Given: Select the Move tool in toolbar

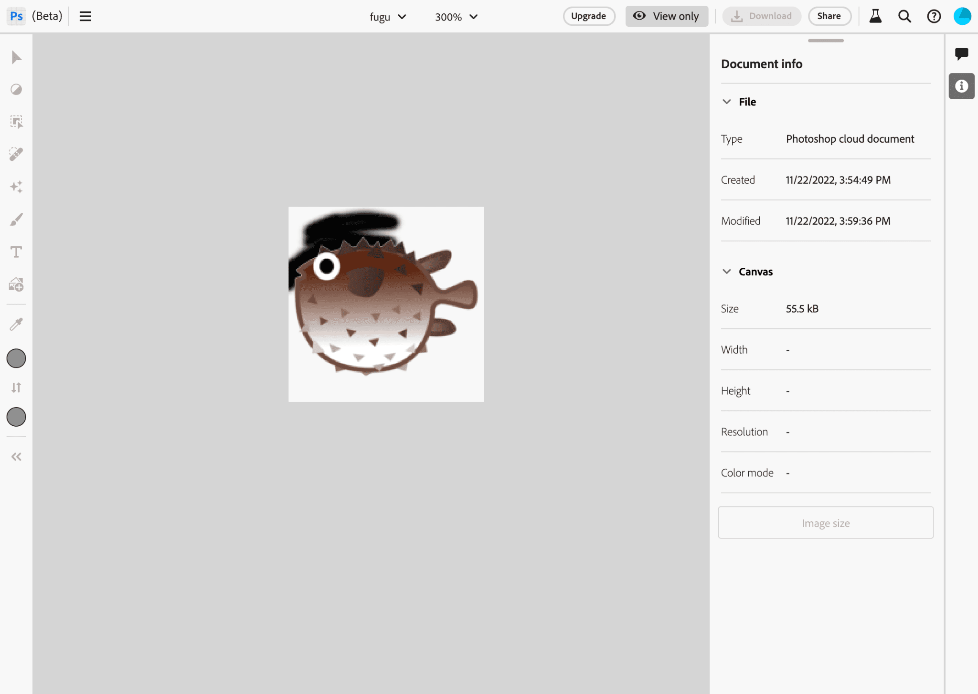Looking at the screenshot, I should point(17,58).
